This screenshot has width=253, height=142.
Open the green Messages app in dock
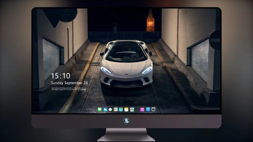pyautogui.click(x=100, y=109)
